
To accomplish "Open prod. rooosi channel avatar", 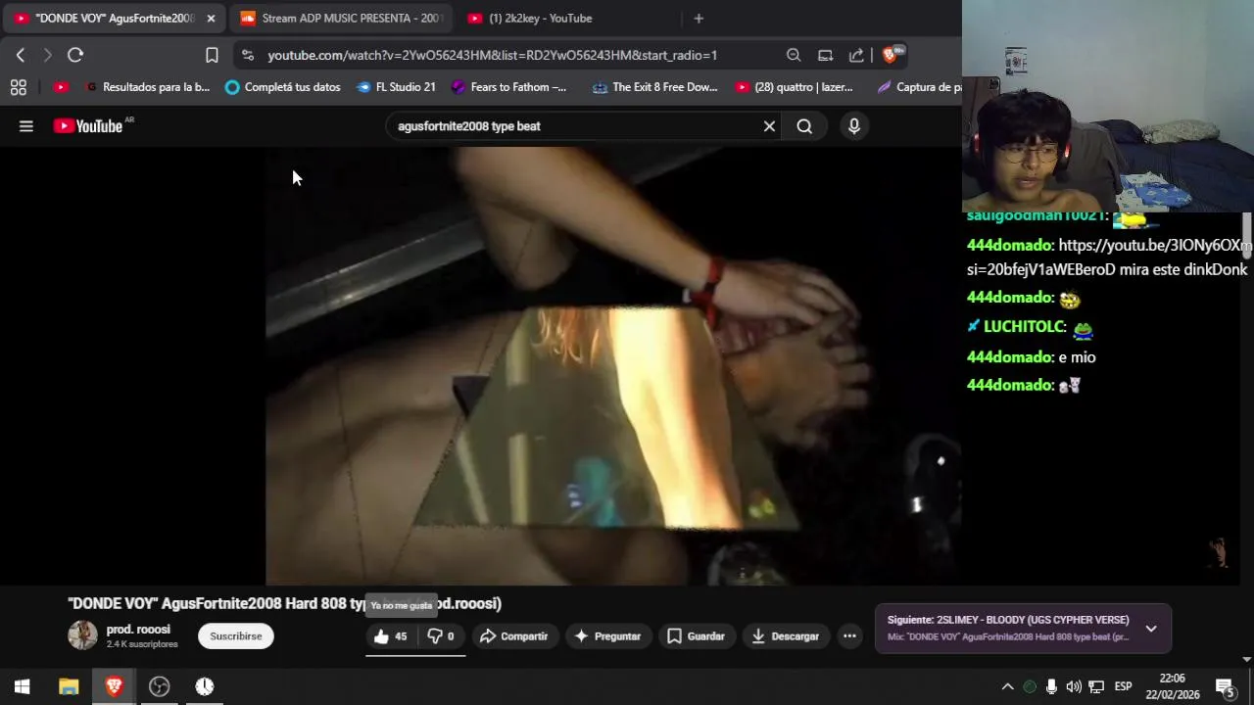I will click(x=82, y=635).
